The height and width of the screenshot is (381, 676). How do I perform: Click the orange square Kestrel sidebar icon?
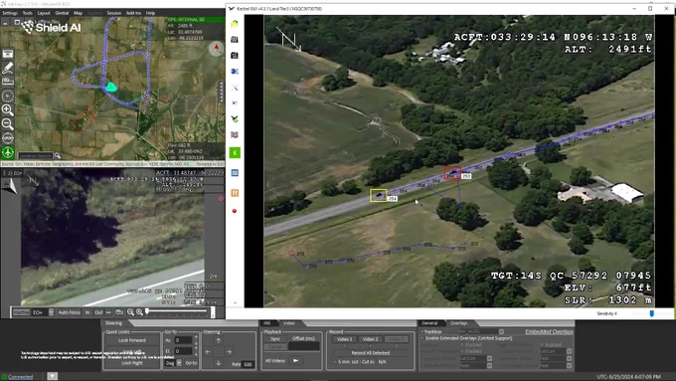click(x=235, y=193)
